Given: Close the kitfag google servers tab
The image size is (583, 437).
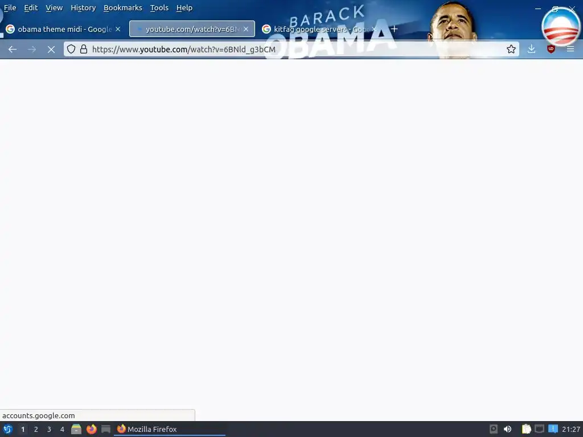Looking at the screenshot, I should point(374,29).
